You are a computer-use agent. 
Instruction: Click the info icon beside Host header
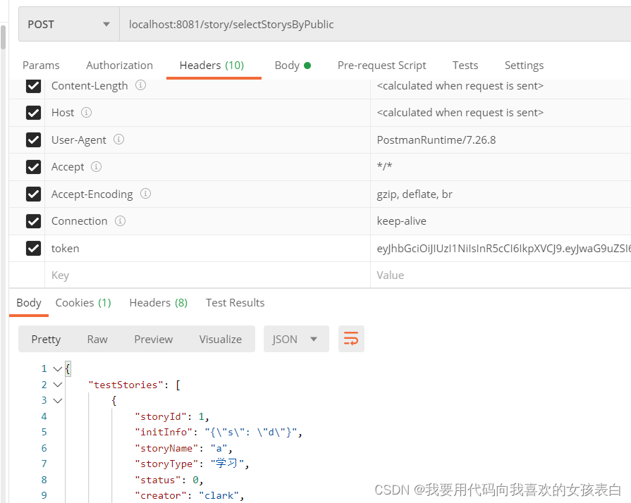tap(86, 113)
